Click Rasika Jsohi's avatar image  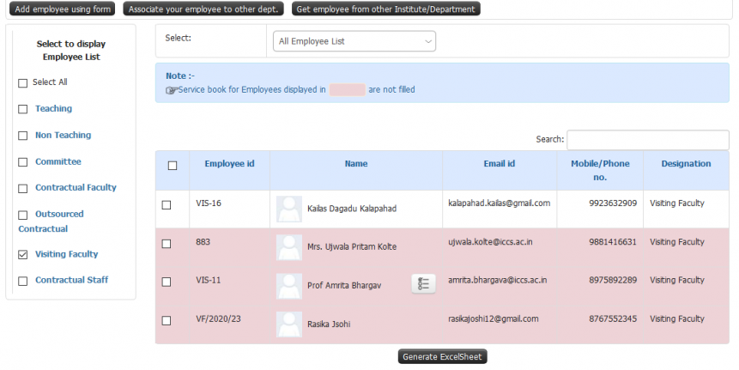click(x=289, y=325)
